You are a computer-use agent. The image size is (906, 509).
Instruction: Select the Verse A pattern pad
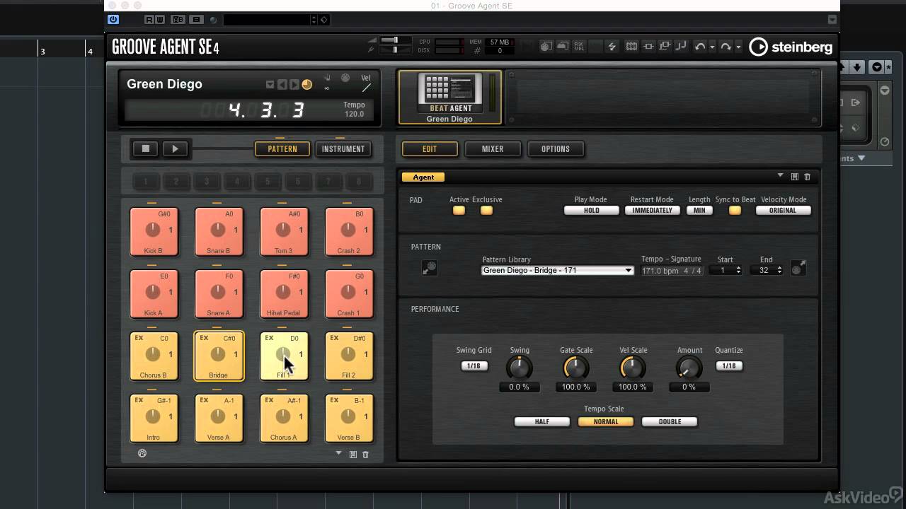point(219,418)
